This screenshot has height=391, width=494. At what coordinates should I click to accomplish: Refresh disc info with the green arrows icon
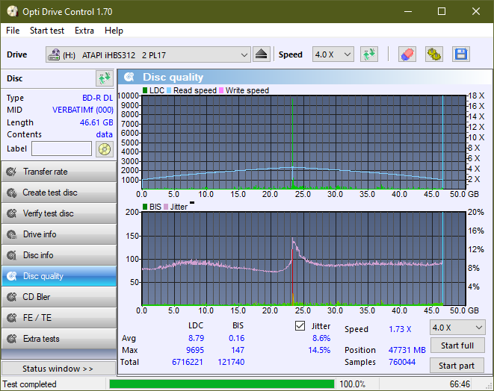[105, 78]
